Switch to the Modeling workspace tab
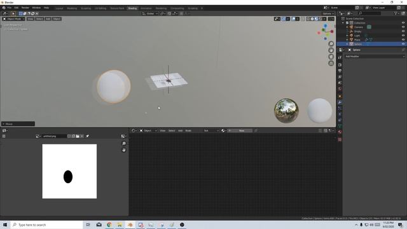Viewport: 407px width, 229px height. pyautogui.click(x=72, y=8)
